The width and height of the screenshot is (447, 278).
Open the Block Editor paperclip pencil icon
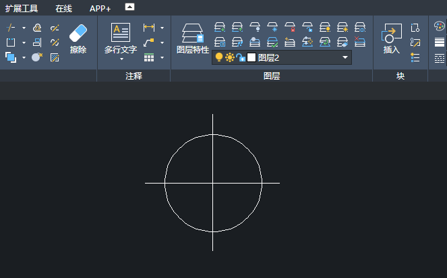tap(415, 43)
